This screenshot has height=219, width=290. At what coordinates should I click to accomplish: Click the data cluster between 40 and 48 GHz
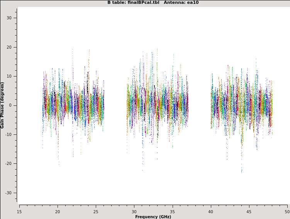[241, 105]
